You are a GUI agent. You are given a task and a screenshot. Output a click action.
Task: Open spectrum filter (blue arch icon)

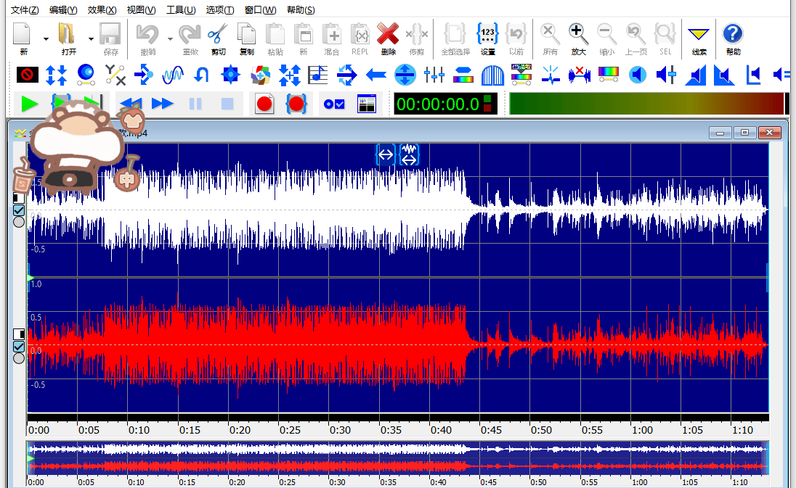click(492, 75)
